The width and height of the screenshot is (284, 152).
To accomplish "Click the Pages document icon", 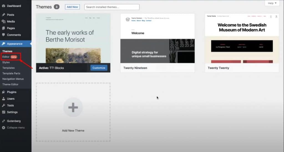I will pos(3,28).
